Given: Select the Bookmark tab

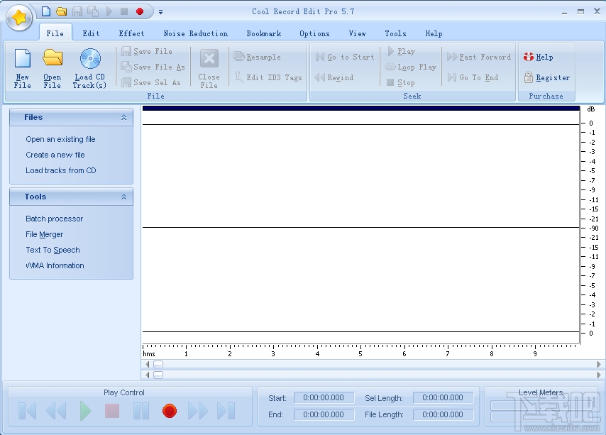Looking at the screenshot, I should coord(264,33).
